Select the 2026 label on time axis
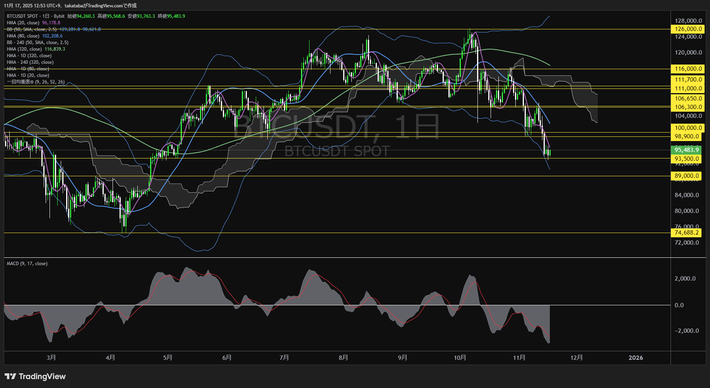Screen dimensions: 710x388 coord(636,357)
